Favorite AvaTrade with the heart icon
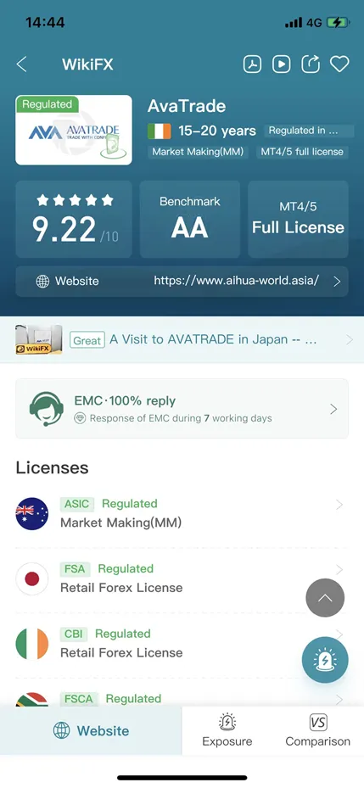The image size is (364, 788). [x=339, y=64]
